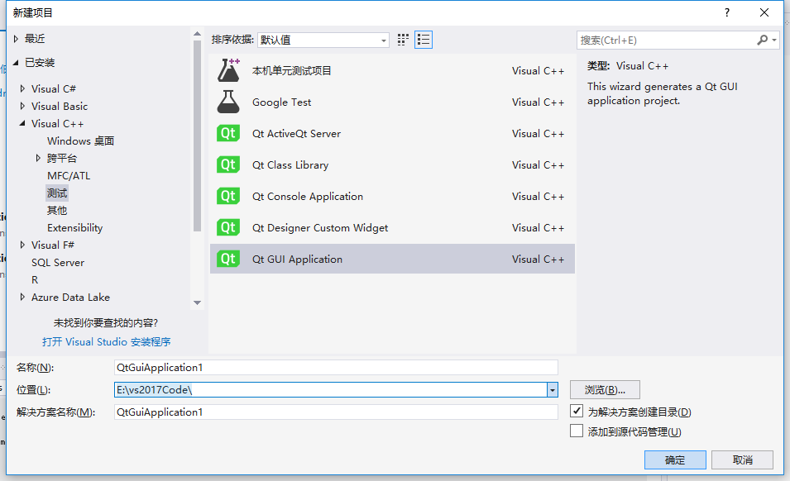
Task: Collapse the 已安装 (Installed) node
Action: pyautogui.click(x=16, y=63)
